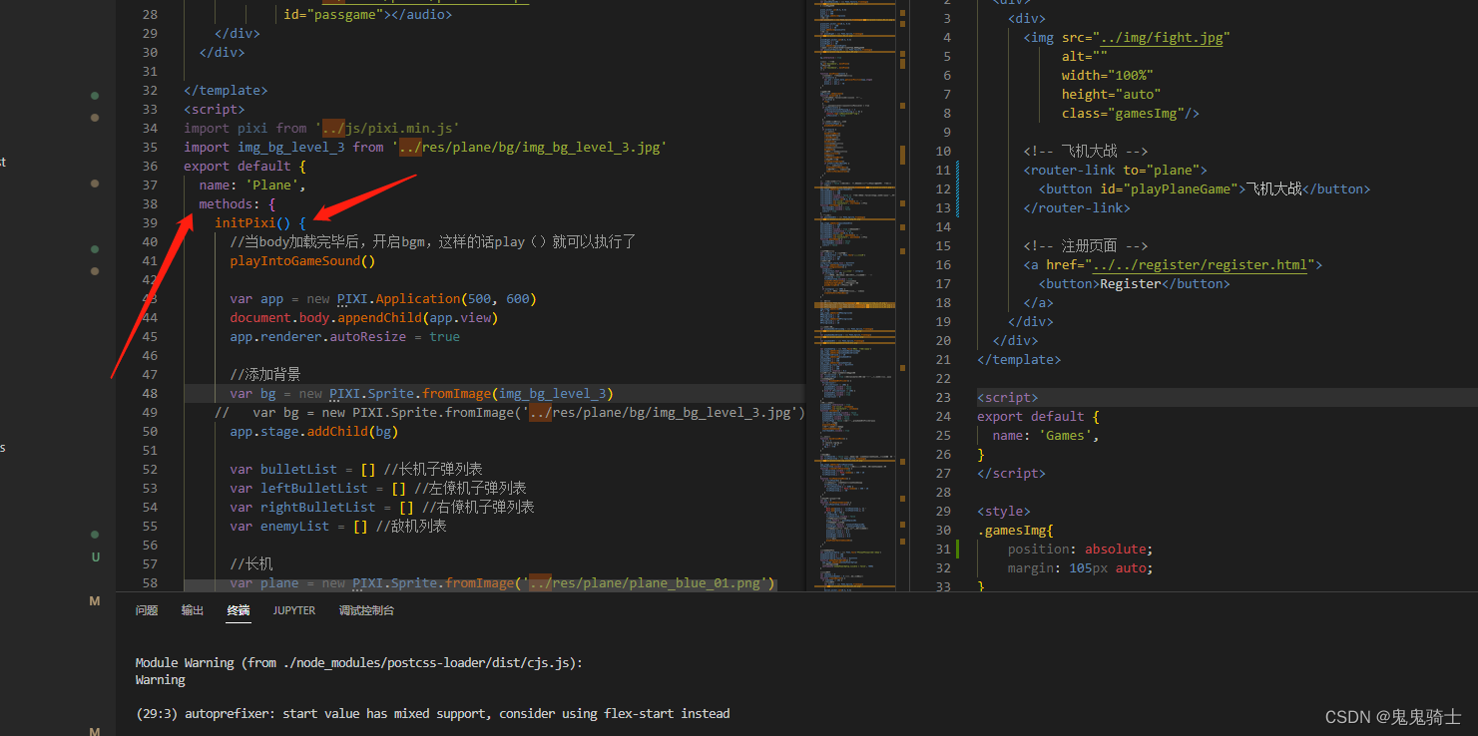Click 'document.body.appendChild(app.view)' line

tap(363, 317)
